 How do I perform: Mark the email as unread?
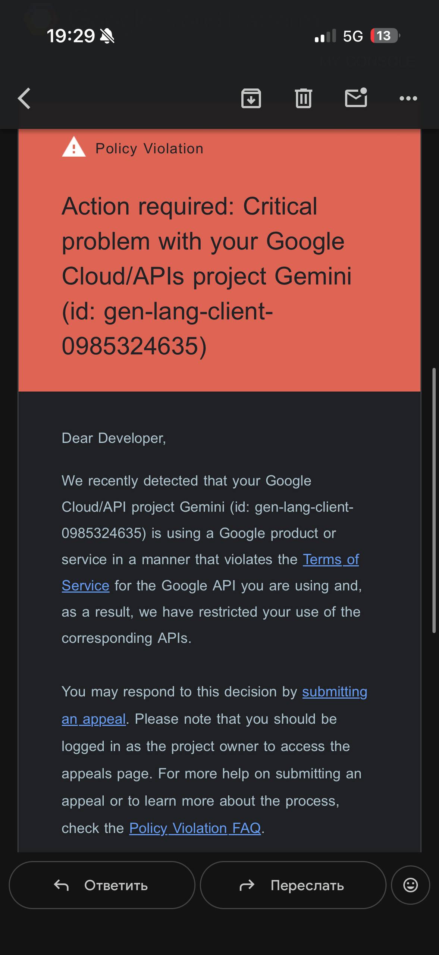tap(356, 98)
